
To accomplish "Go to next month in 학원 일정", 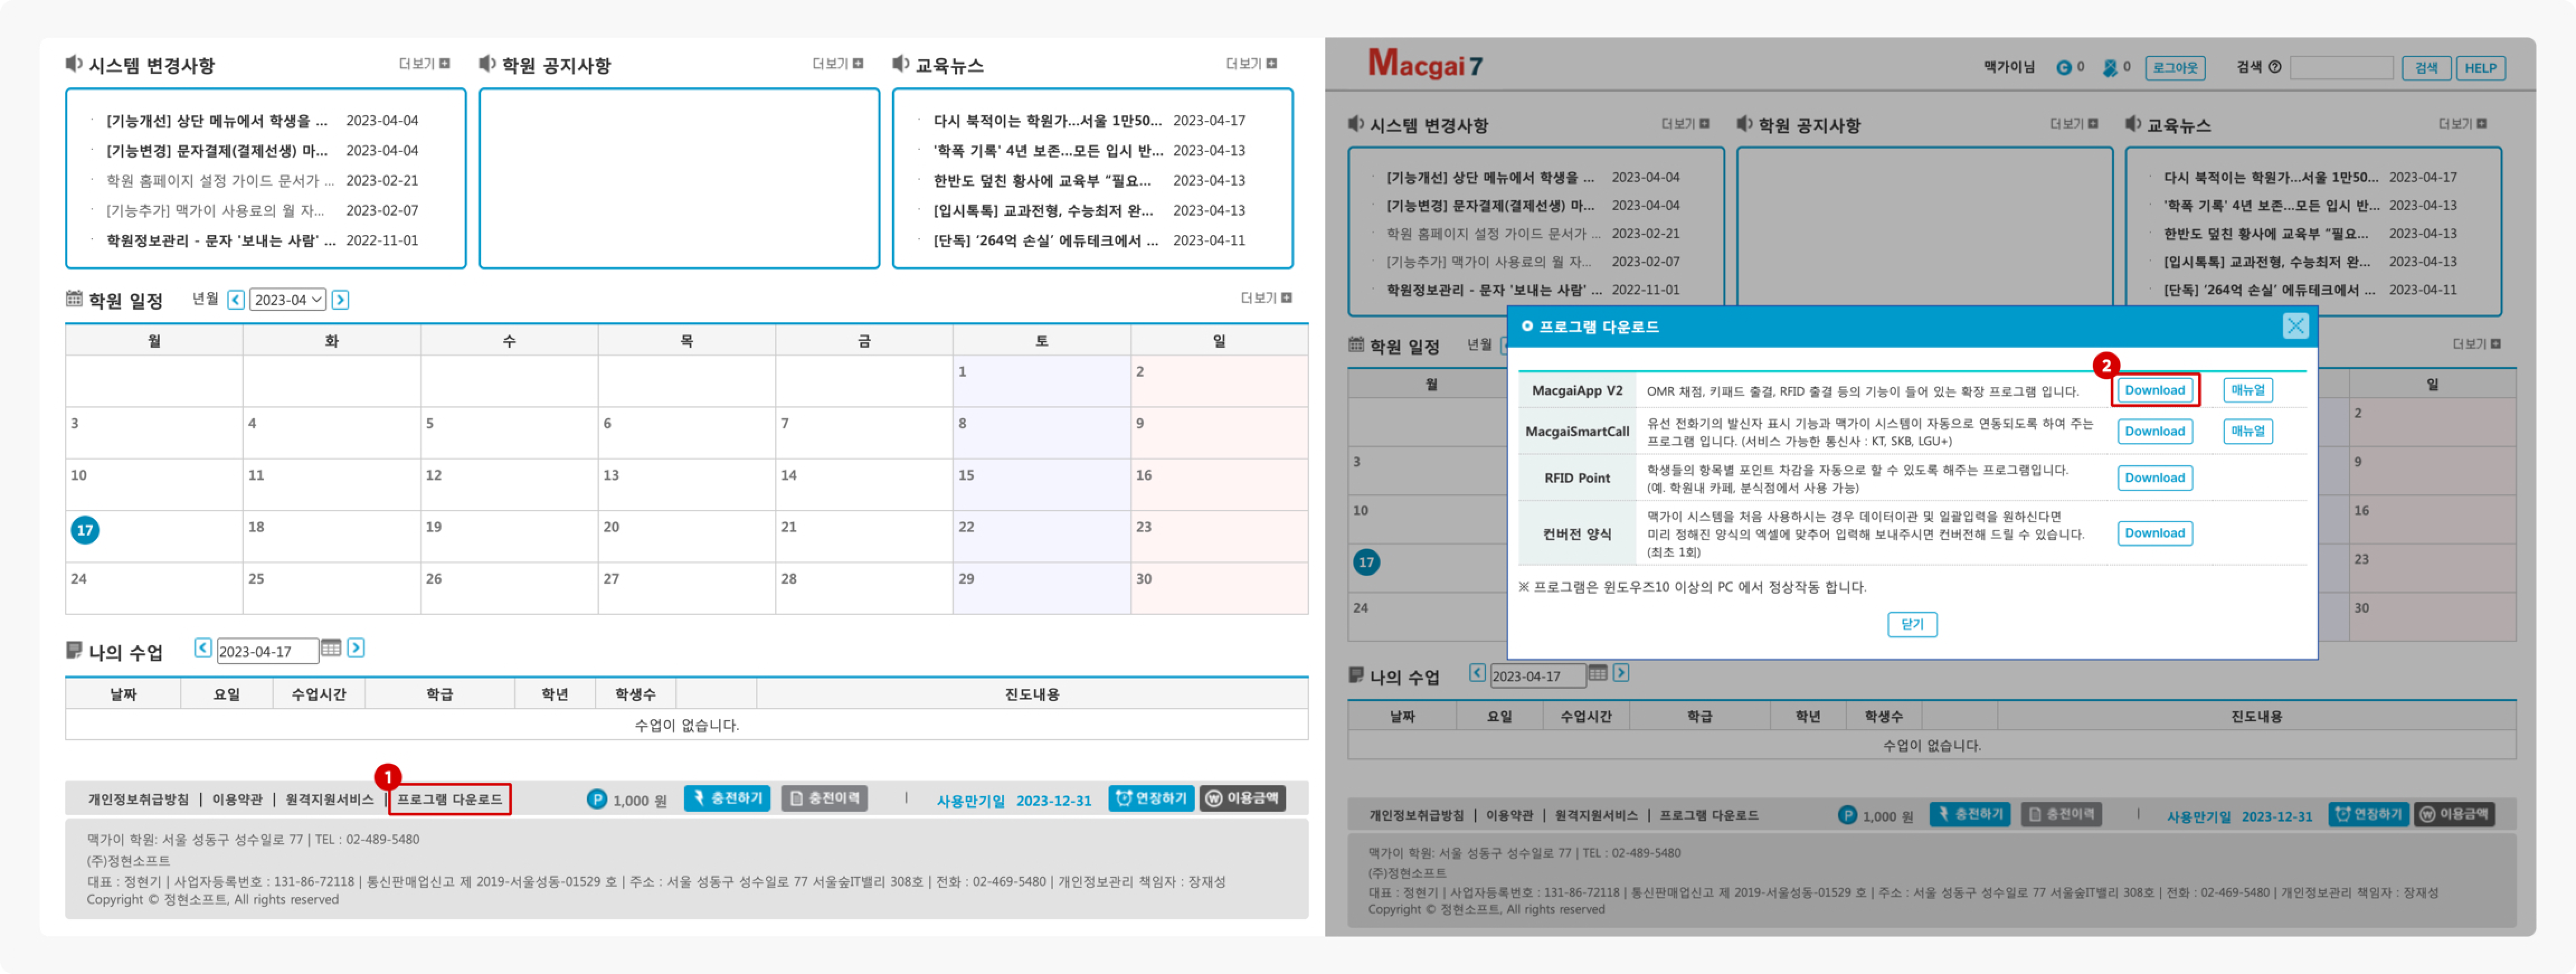I will (340, 300).
